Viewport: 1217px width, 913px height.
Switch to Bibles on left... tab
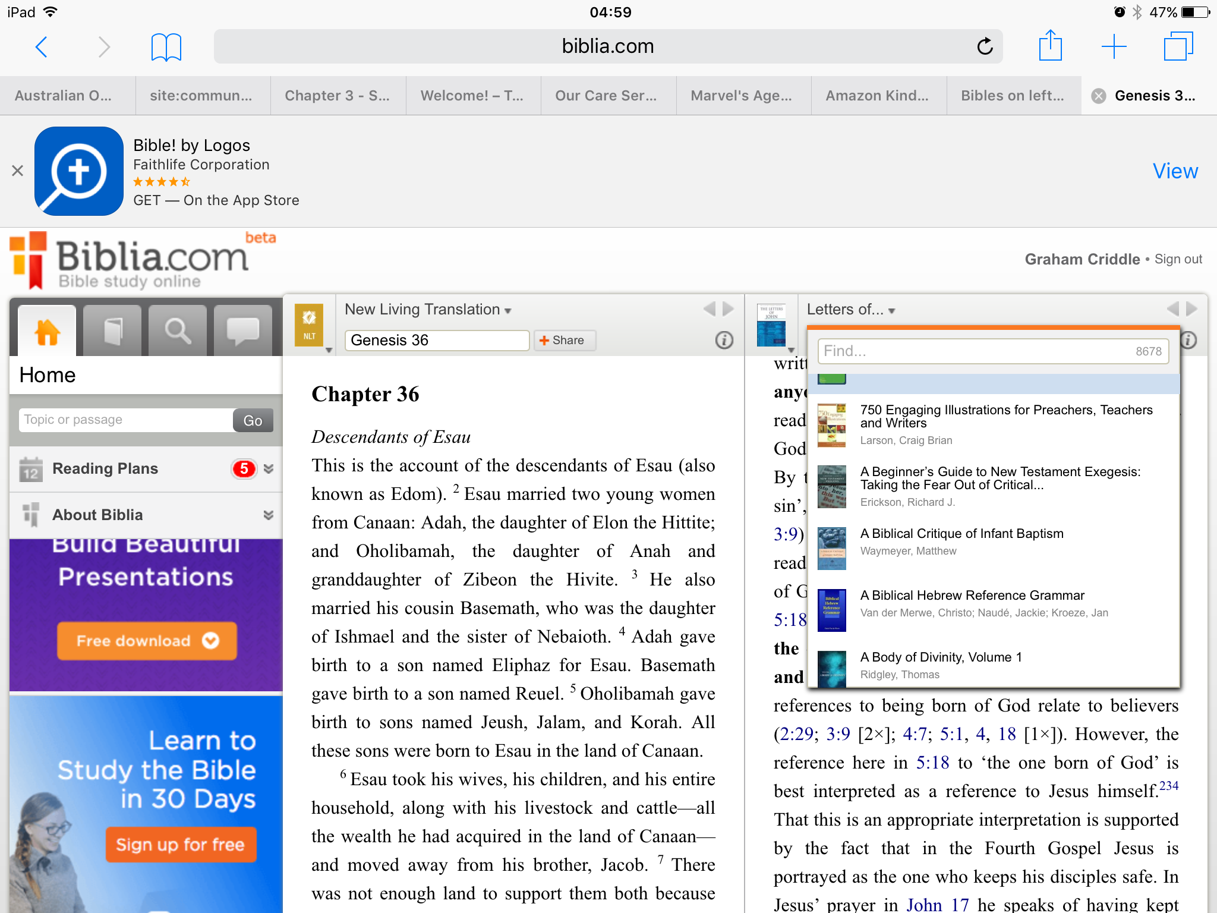pos(1012,96)
